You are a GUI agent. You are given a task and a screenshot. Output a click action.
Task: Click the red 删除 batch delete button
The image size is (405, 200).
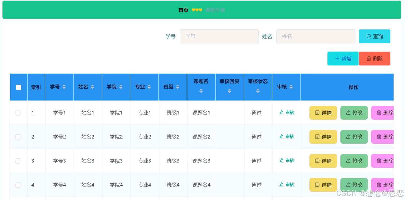pyautogui.click(x=375, y=58)
